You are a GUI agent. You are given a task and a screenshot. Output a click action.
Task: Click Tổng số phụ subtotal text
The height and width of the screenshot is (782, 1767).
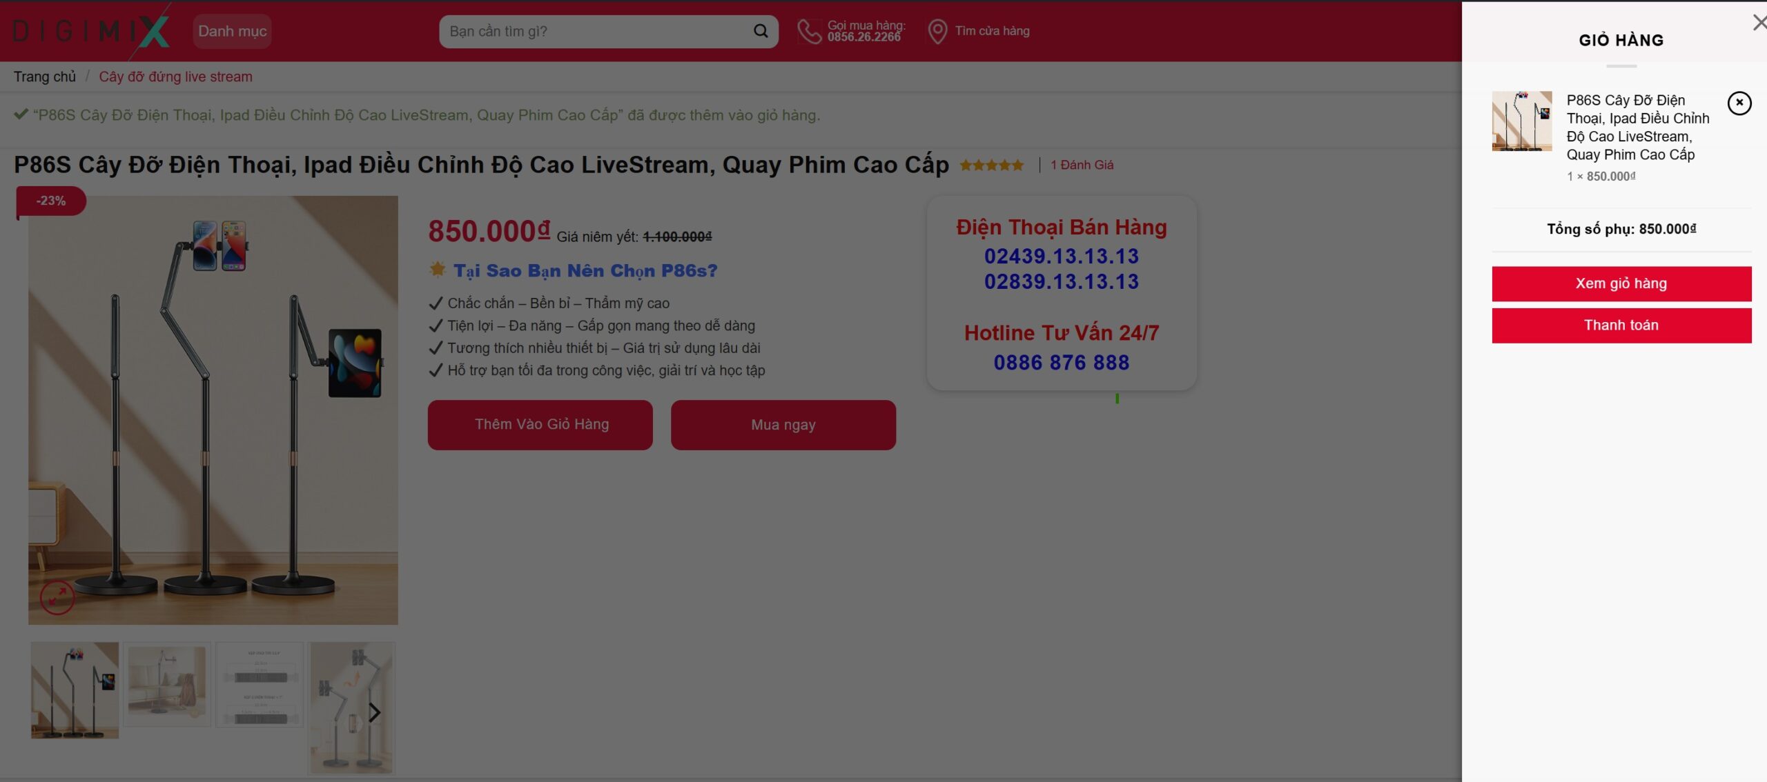tap(1621, 229)
